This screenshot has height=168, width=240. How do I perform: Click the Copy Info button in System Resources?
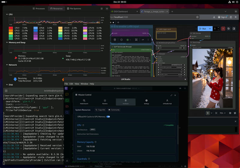click(100, 110)
